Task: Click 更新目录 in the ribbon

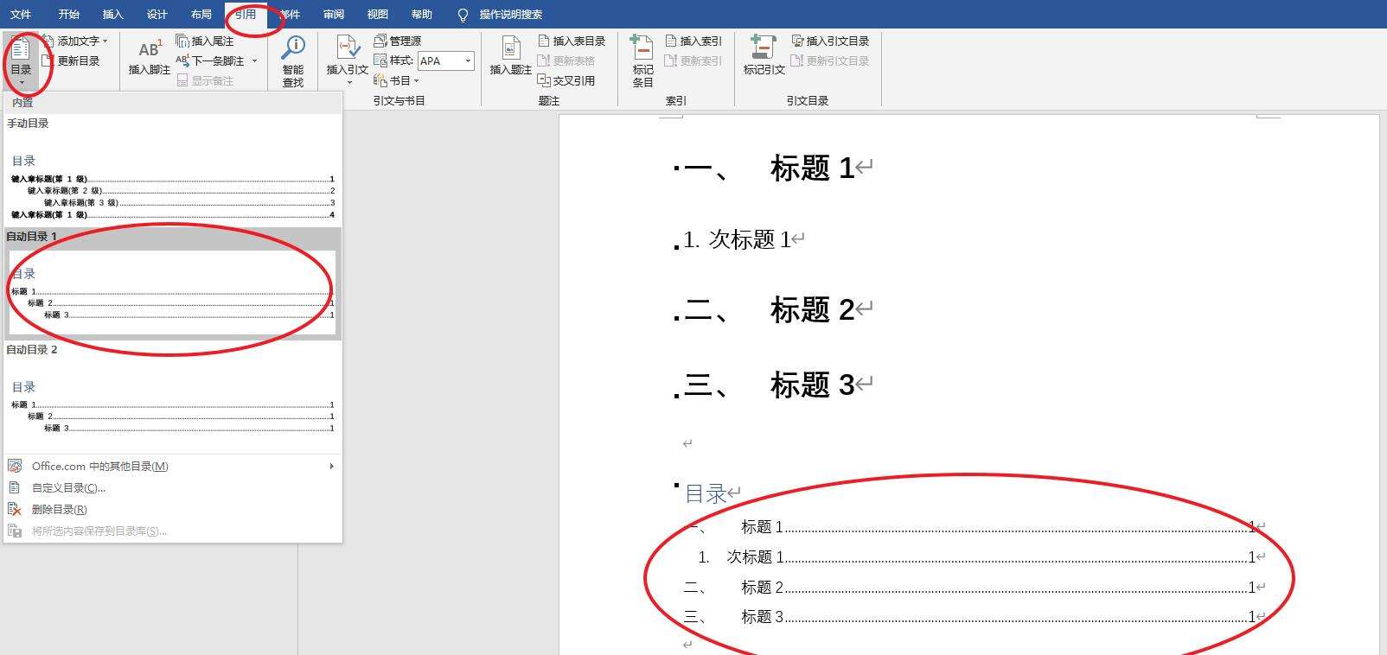Action: pyautogui.click(x=71, y=60)
